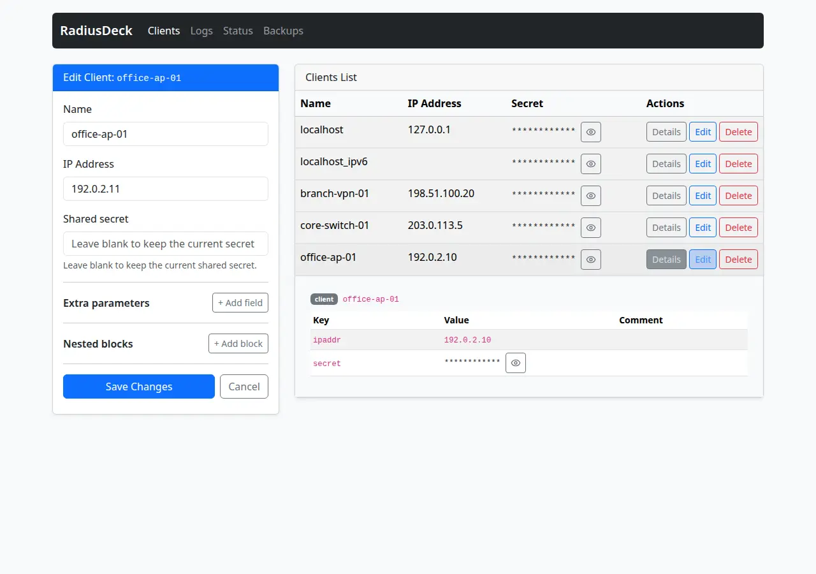Show Details for core-switch-01

(x=666, y=228)
